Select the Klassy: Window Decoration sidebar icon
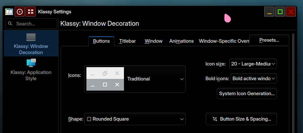Viewport: 303px width, 133px height. [31, 37]
